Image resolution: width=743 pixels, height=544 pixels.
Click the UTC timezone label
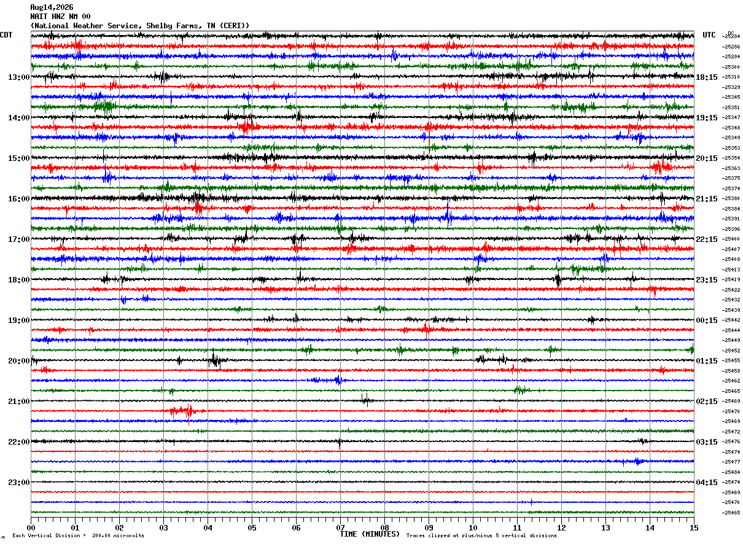click(x=709, y=35)
